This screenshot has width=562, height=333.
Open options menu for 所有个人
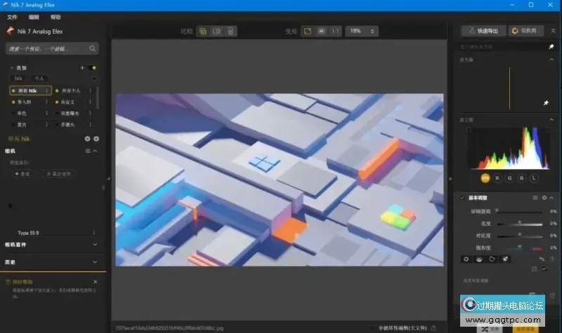click(91, 91)
